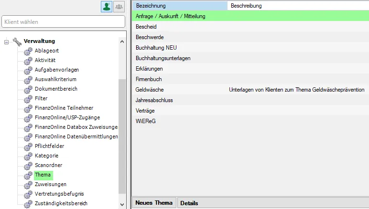Select Aufgabenvorlagen in the tree

coord(57,70)
